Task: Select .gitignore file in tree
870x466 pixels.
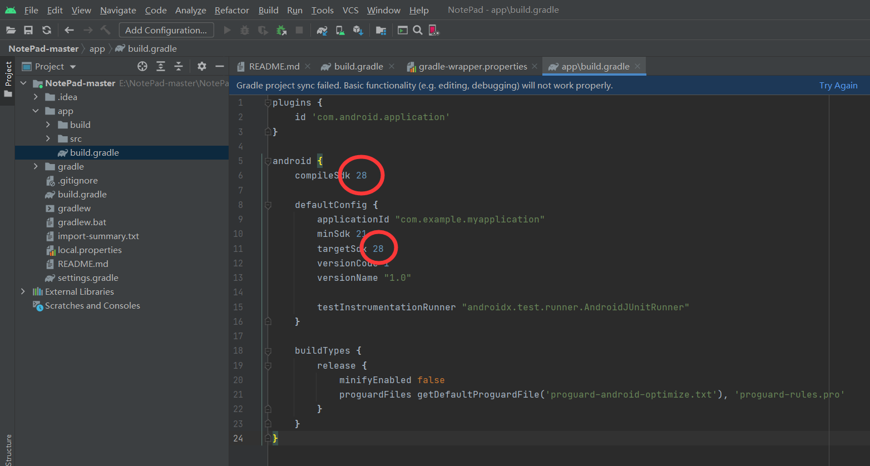Action: click(x=77, y=180)
